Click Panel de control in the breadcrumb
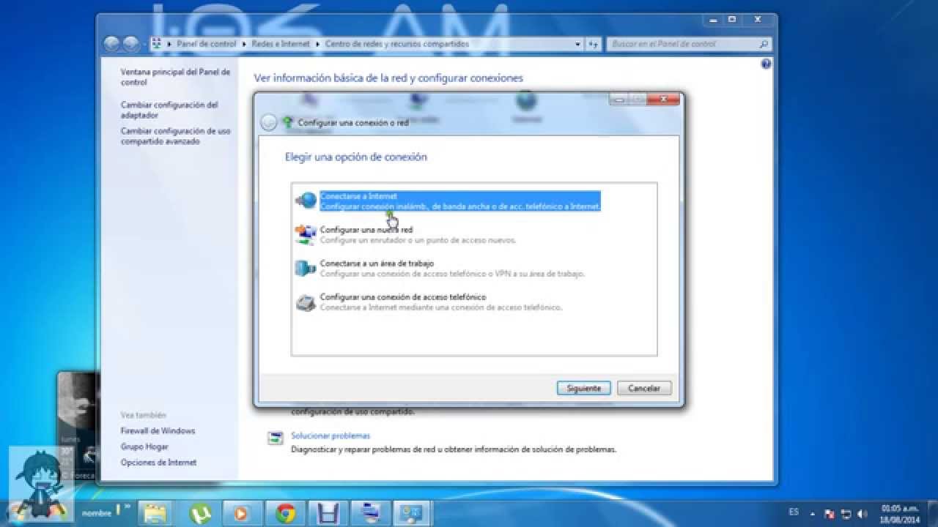Viewport: 938px width, 527px height. pos(207,44)
